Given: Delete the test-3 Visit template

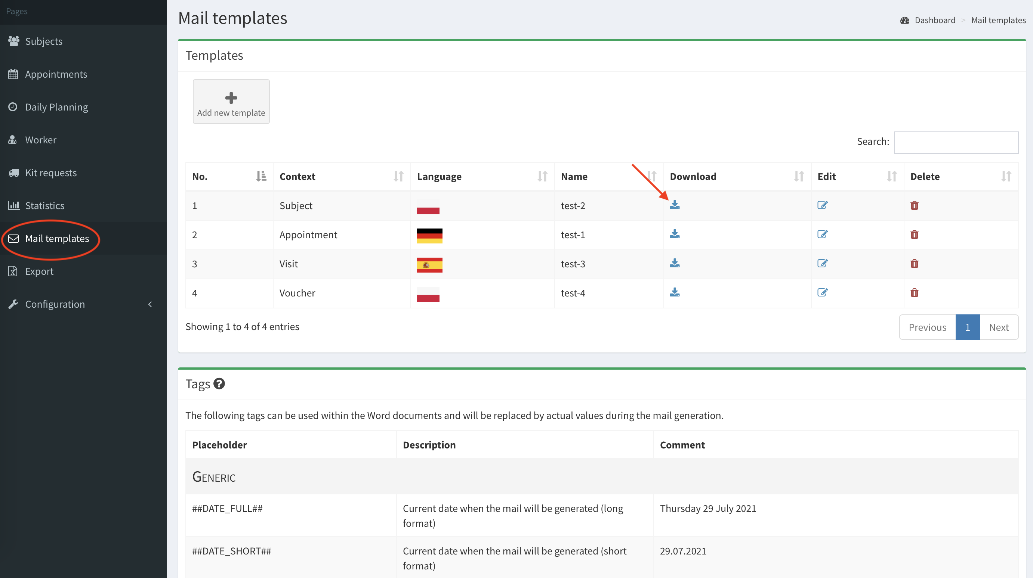Looking at the screenshot, I should pyautogui.click(x=914, y=264).
